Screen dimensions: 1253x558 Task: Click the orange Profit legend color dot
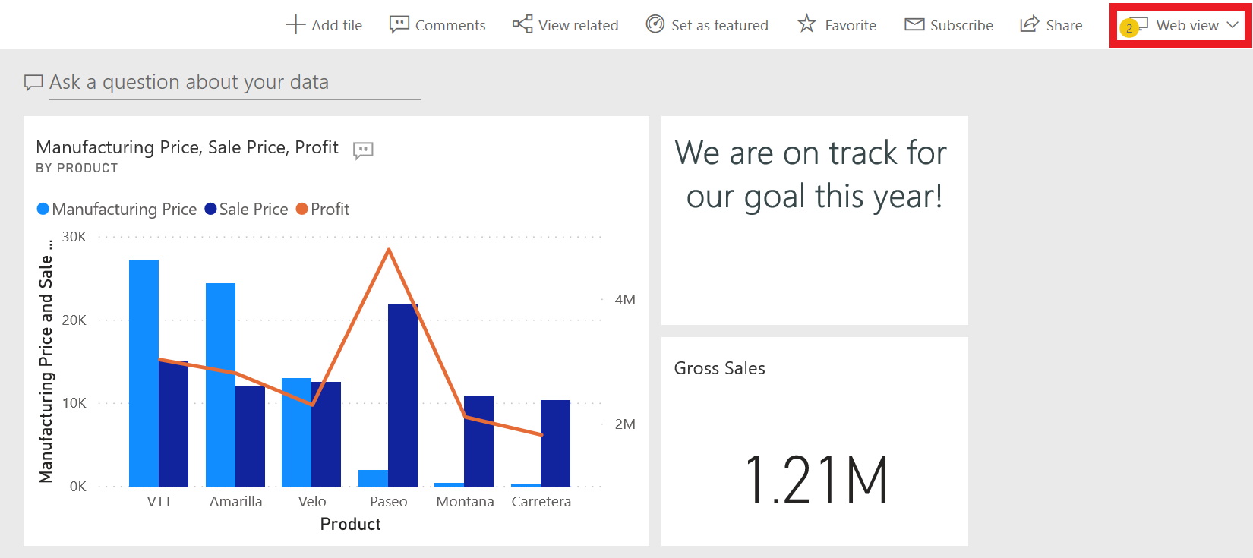coord(301,209)
